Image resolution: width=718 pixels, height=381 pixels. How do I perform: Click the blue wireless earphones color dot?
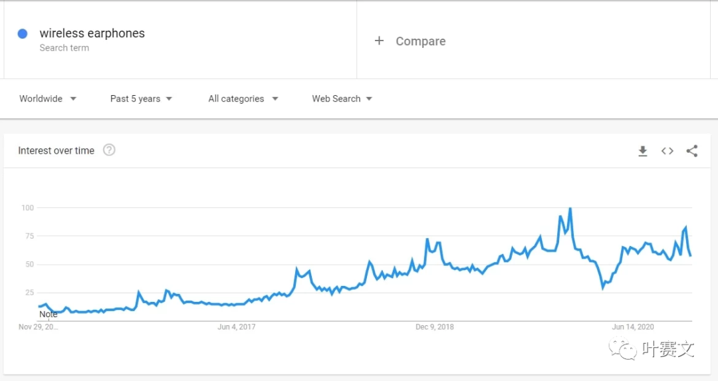pyautogui.click(x=22, y=33)
